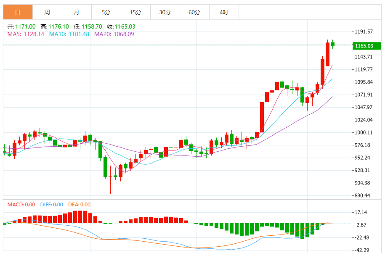Switch to the 5分 interval tab
This screenshot has height=253, width=385.
[106, 12]
